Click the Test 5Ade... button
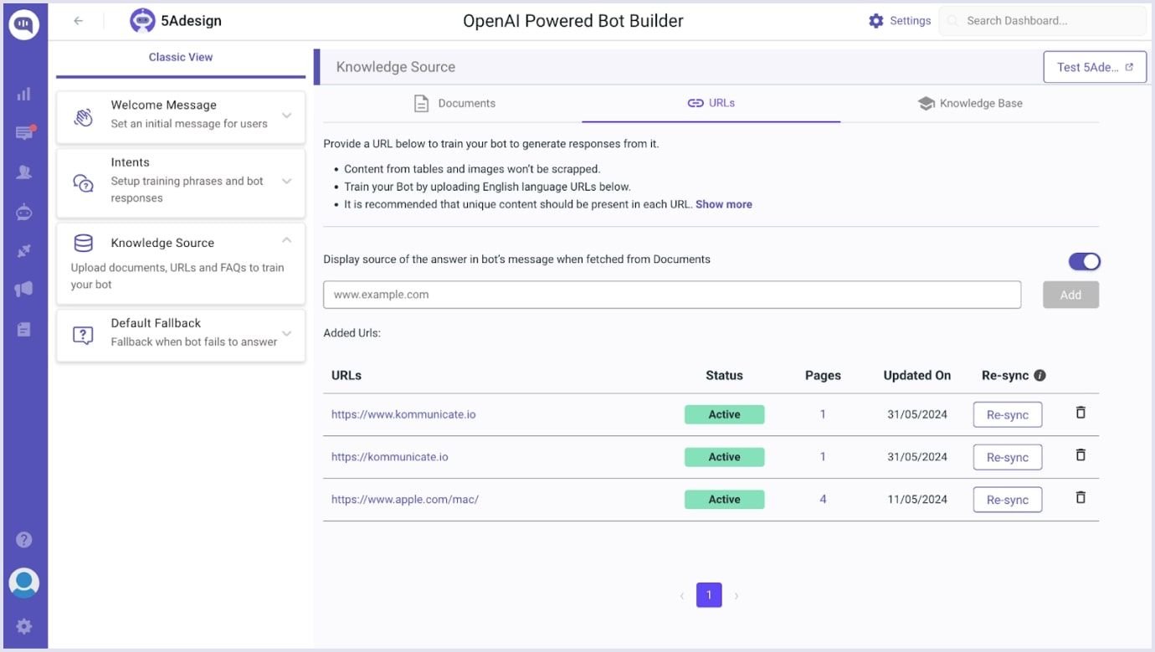The image size is (1155, 652). [1095, 67]
